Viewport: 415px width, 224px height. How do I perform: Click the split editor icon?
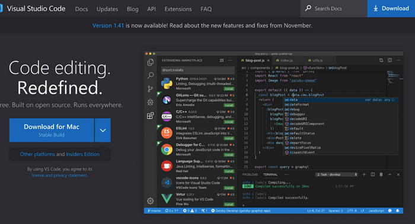click(x=390, y=60)
